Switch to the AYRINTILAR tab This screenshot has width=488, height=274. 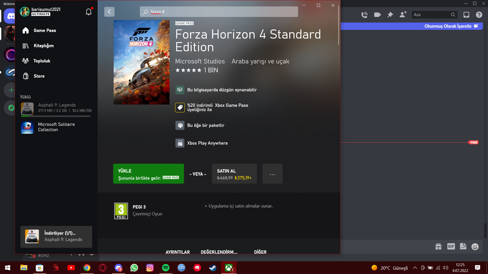(x=178, y=252)
